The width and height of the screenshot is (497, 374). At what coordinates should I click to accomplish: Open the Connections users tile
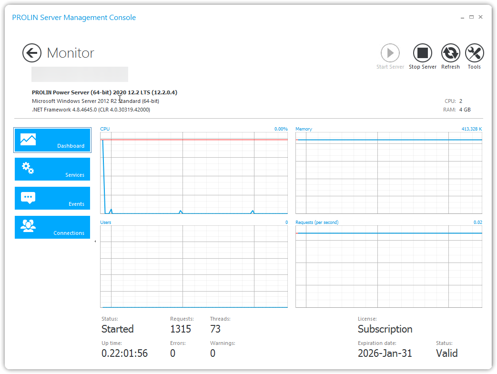pos(52,227)
